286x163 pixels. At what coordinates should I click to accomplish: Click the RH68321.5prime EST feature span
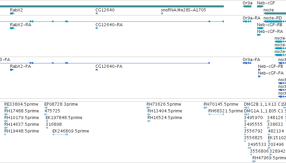pos(216,114)
